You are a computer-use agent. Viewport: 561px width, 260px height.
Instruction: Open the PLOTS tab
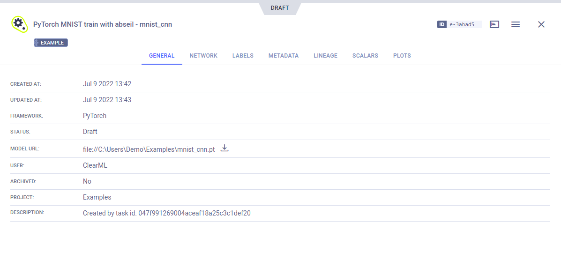coord(402,56)
